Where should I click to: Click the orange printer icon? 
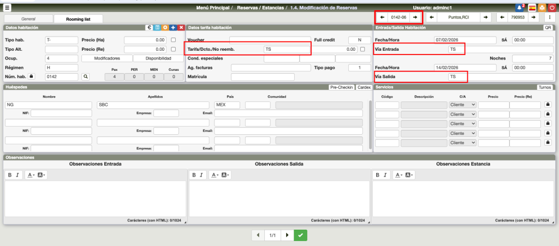click(x=542, y=8)
